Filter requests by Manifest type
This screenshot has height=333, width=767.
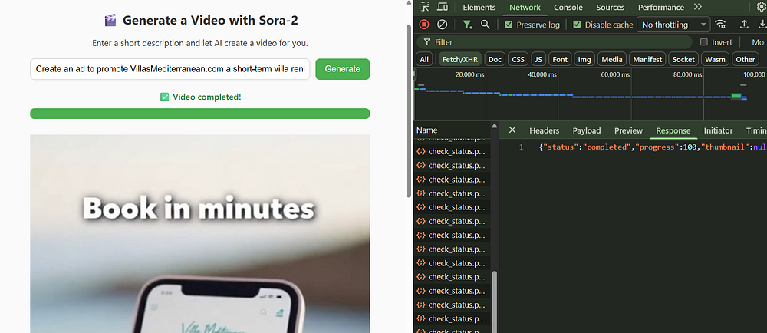pos(647,59)
